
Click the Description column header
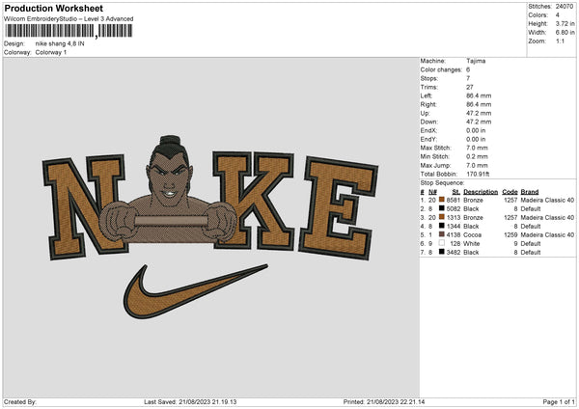[x=481, y=192]
